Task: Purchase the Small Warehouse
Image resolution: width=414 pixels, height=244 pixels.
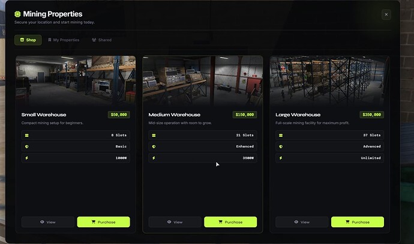Action: [103, 222]
